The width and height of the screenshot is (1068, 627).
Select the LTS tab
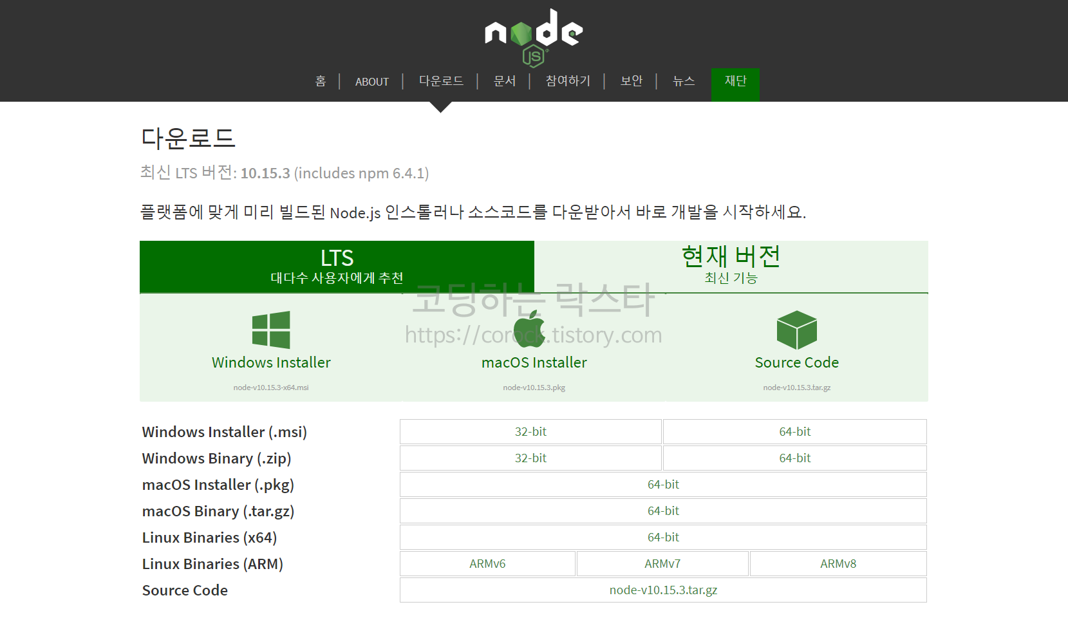pos(337,267)
